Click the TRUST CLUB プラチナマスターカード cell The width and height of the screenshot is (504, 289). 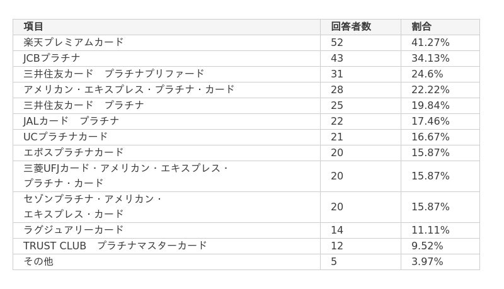[115, 246]
